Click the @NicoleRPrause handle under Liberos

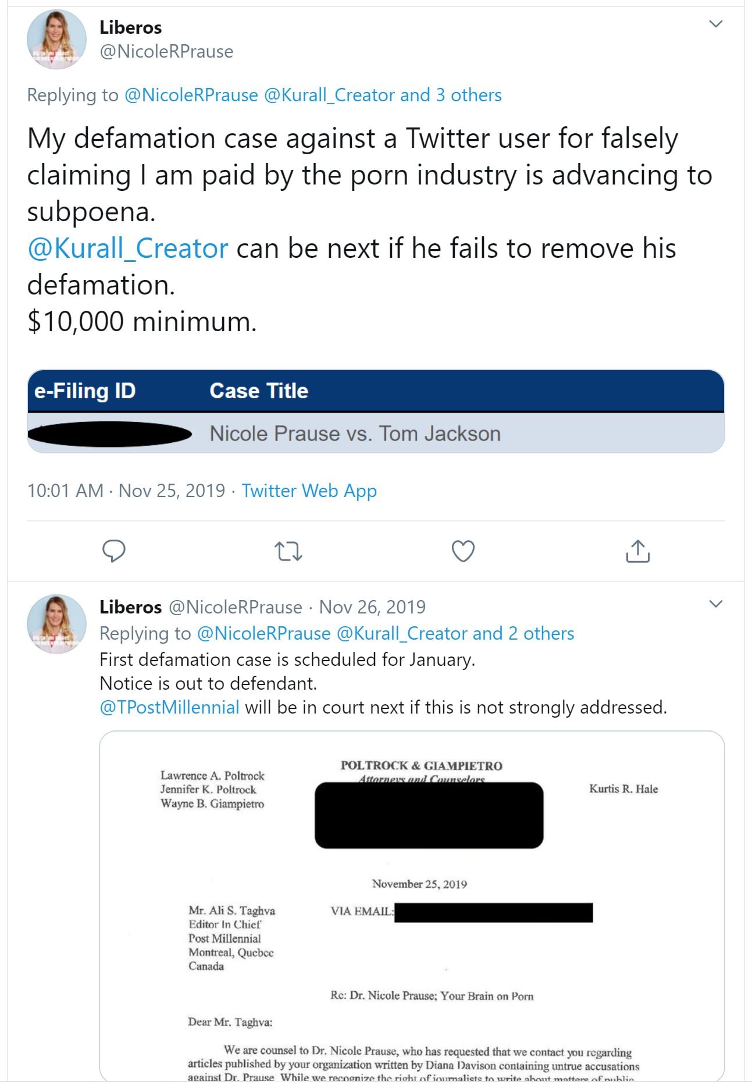pyautogui.click(x=166, y=52)
